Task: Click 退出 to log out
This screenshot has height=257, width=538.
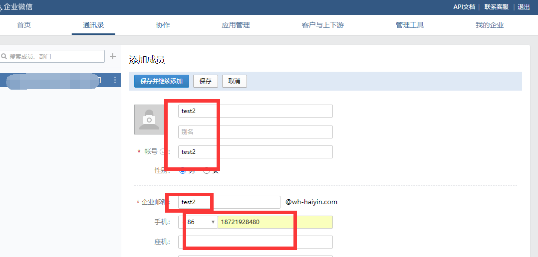Action: (524, 7)
